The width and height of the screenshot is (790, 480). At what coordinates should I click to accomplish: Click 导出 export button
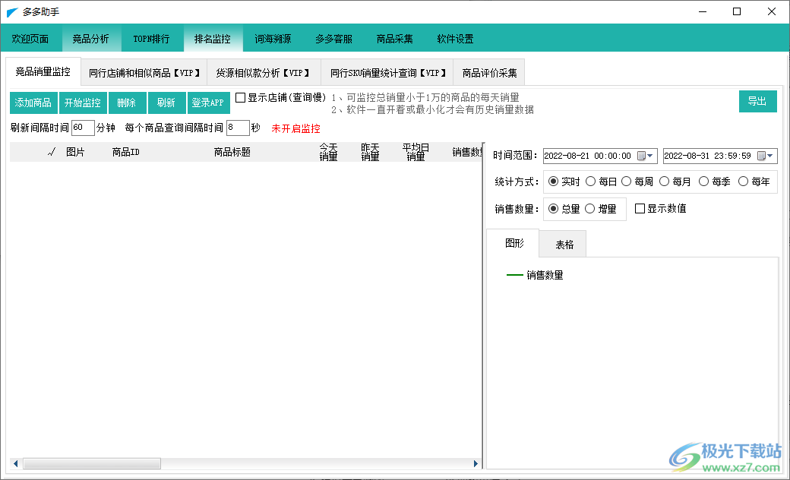(758, 101)
